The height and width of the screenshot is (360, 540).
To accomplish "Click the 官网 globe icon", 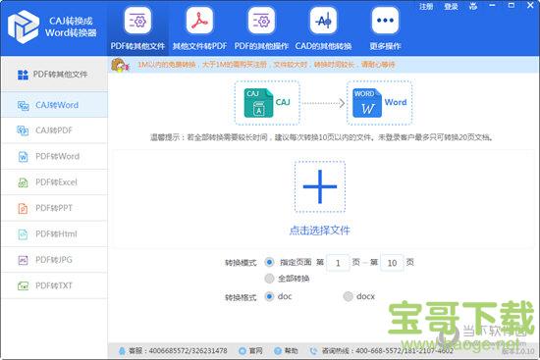I will coord(243,351).
